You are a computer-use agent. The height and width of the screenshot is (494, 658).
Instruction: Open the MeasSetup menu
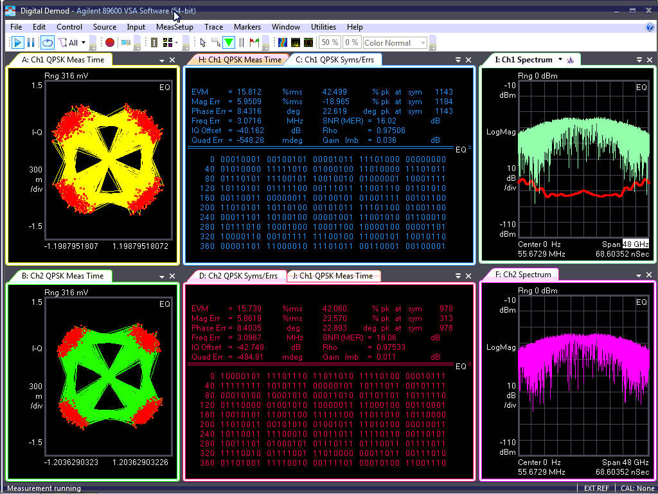(x=174, y=27)
